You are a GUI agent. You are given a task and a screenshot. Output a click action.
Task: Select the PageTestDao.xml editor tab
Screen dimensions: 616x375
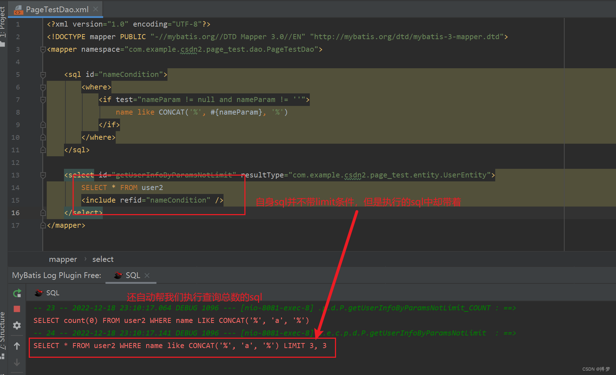55,9
